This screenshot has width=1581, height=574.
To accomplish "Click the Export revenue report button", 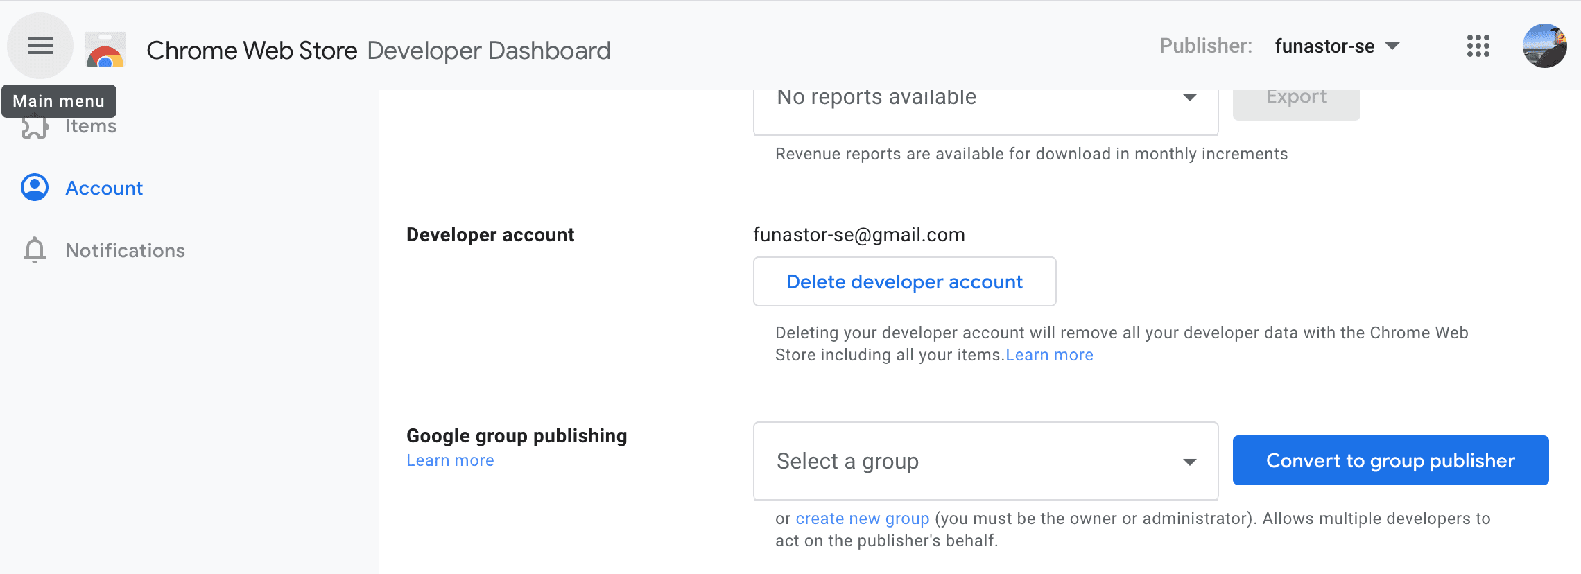I will tap(1295, 100).
